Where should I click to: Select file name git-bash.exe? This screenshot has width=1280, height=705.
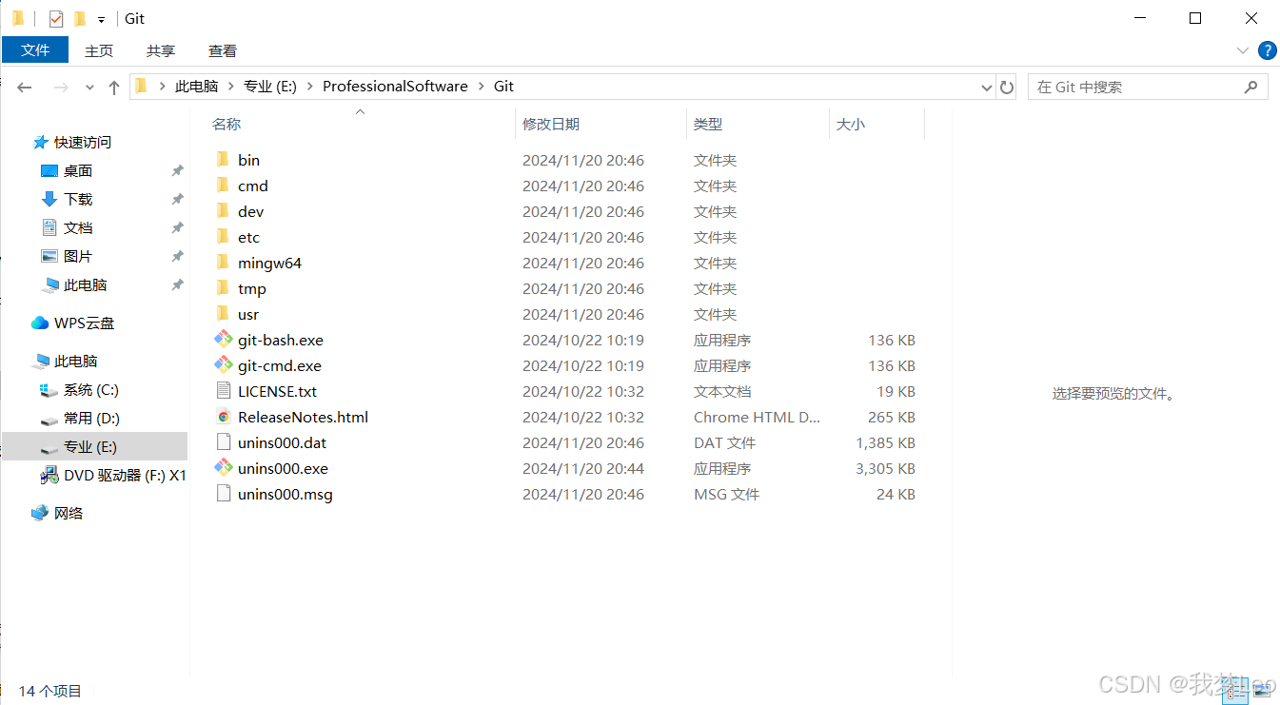click(x=281, y=340)
